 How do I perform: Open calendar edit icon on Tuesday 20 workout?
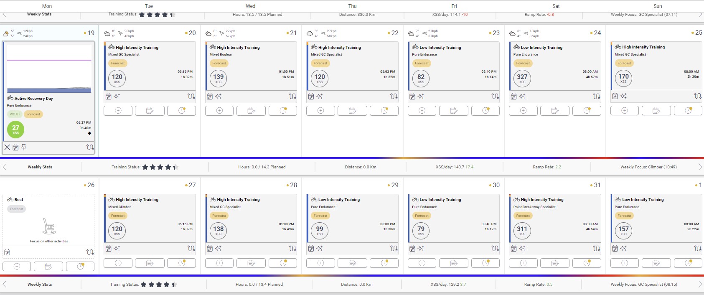(x=109, y=97)
